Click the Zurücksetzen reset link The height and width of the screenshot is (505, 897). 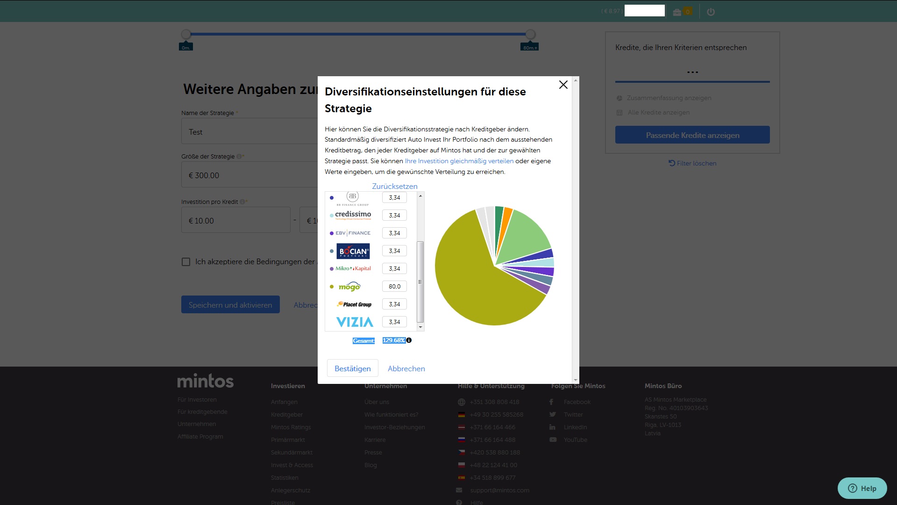[394, 186]
